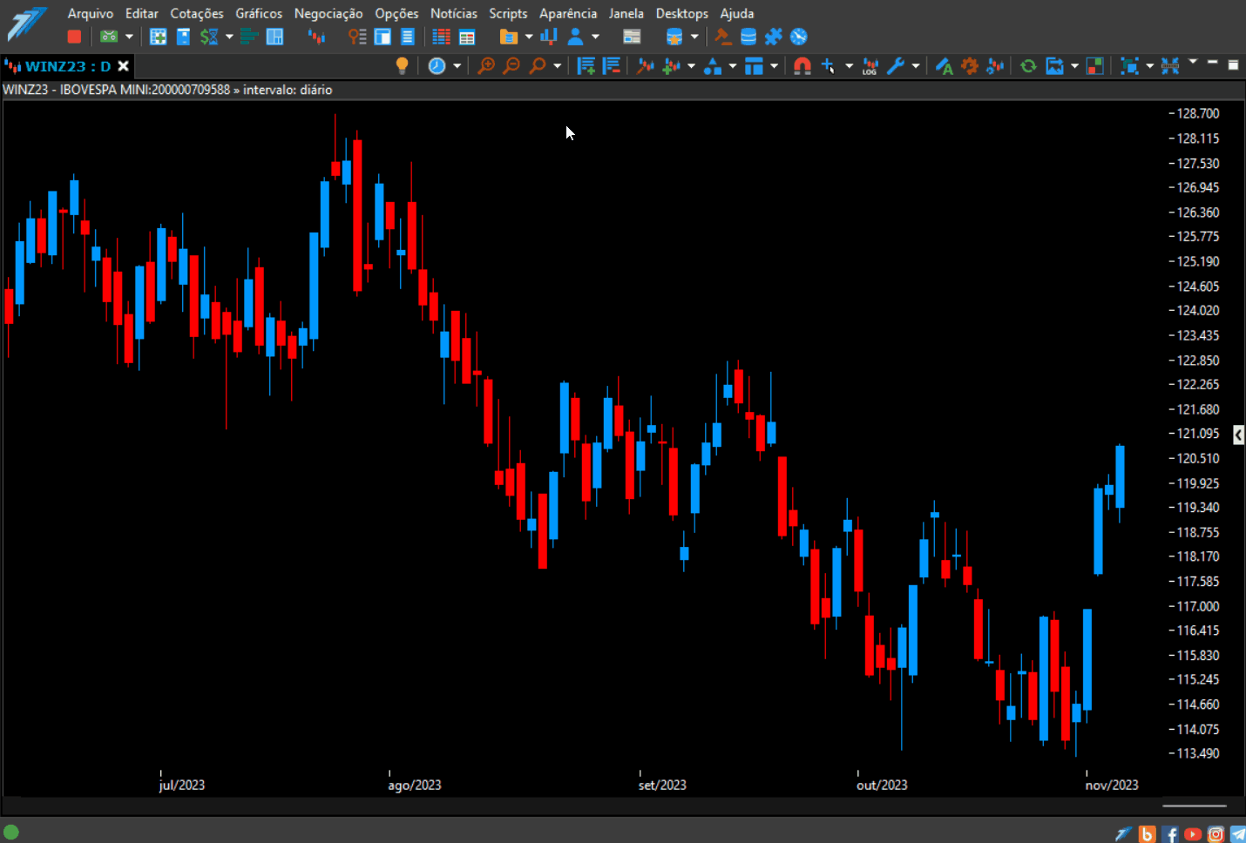Click the text annotation A icon

(x=944, y=66)
